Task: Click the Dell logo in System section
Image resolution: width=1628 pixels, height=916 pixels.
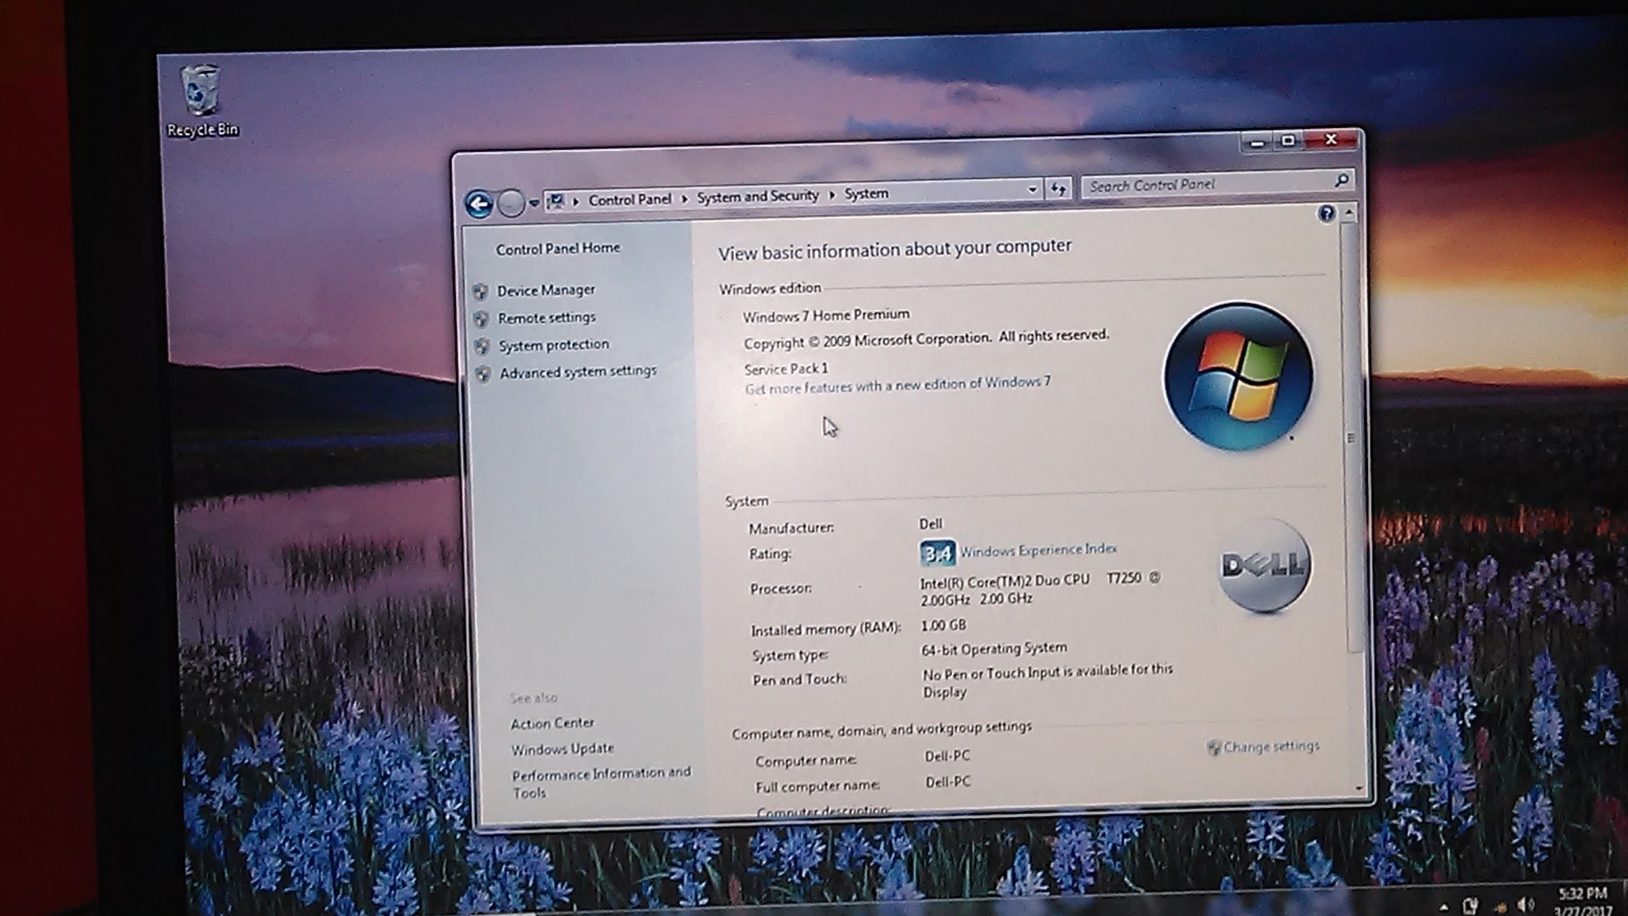Action: click(x=1263, y=566)
